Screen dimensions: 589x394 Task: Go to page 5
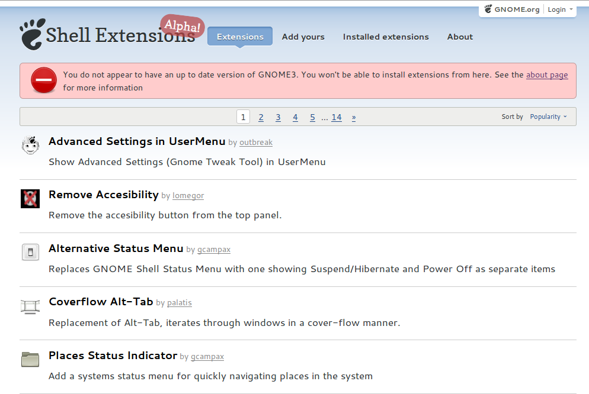[312, 117]
